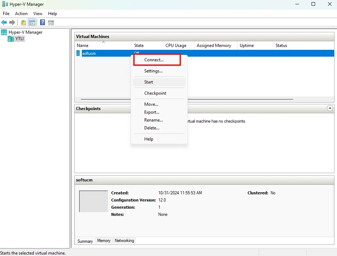Click the horizontal scrollbar in Virtual Machines
The image size is (337, 256).
(187, 99)
